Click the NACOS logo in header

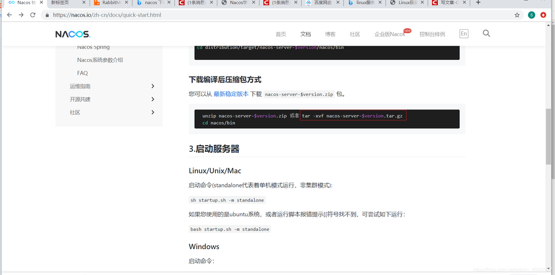tap(73, 34)
